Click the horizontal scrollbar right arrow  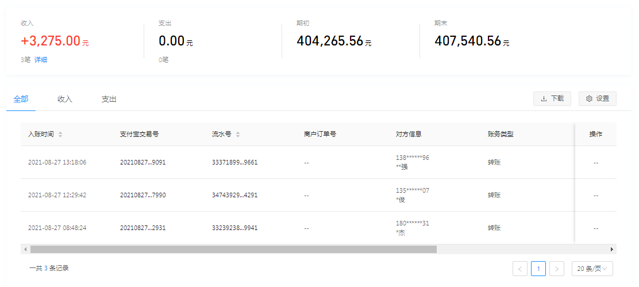coord(612,249)
